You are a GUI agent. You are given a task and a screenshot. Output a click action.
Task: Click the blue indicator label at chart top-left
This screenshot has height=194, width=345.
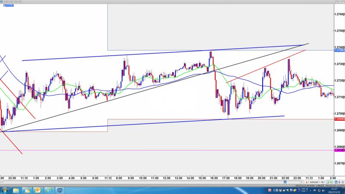click(x=9, y=5)
